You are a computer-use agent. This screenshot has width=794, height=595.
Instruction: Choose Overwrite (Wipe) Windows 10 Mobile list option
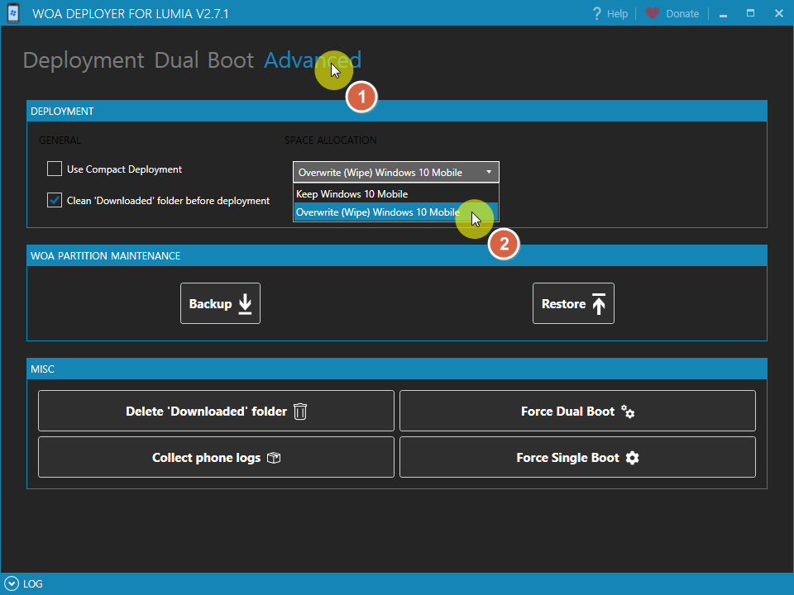pos(396,212)
